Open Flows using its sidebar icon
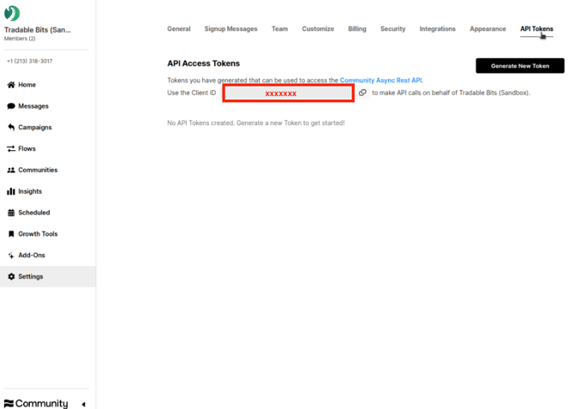 (x=11, y=148)
